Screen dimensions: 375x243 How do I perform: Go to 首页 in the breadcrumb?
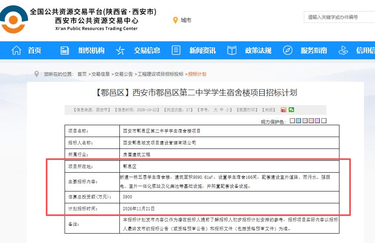[82, 74]
